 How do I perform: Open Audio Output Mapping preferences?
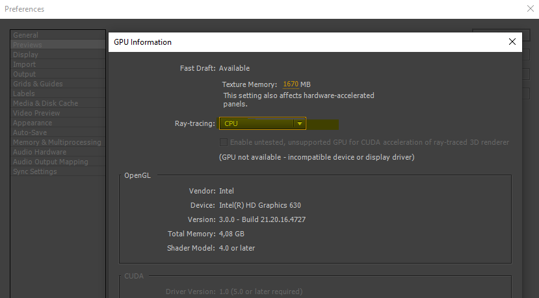(x=58, y=162)
